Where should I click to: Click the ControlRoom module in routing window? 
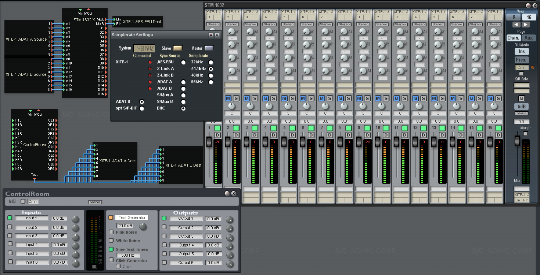point(35,145)
